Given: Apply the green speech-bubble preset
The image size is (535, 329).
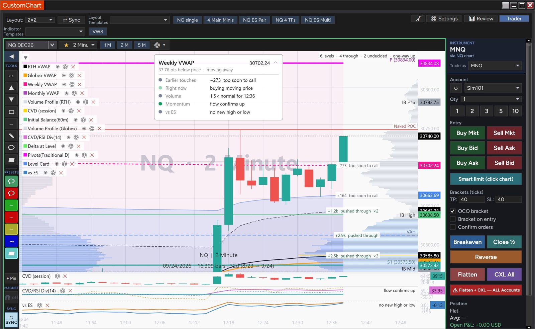Looking at the screenshot, I should point(11,181).
